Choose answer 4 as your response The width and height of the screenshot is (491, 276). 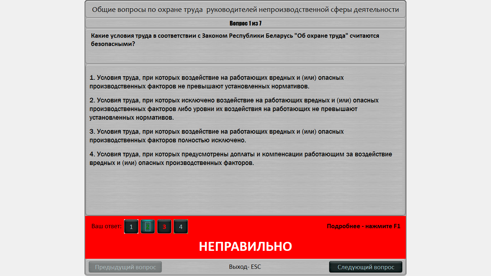pos(181,226)
